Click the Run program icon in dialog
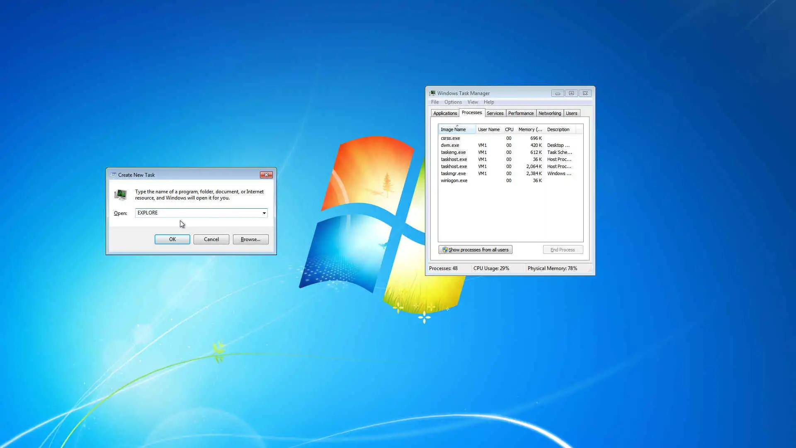This screenshot has height=448, width=796. [121, 195]
